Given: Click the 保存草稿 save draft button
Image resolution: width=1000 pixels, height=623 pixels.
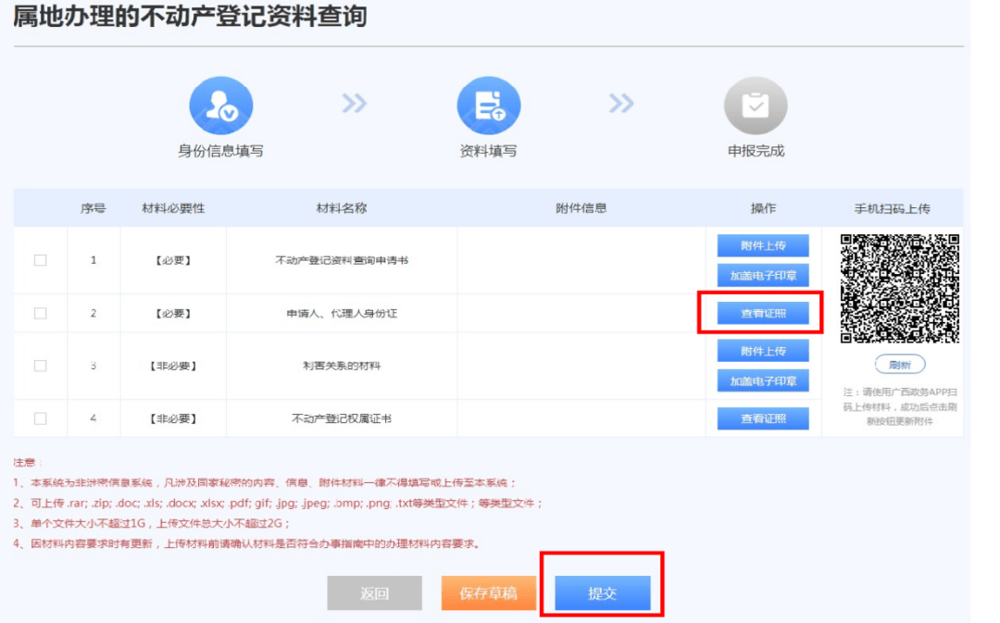Looking at the screenshot, I should click(488, 592).
